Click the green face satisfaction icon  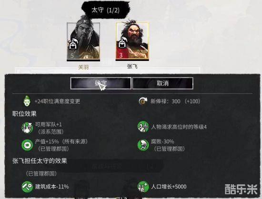27,101
